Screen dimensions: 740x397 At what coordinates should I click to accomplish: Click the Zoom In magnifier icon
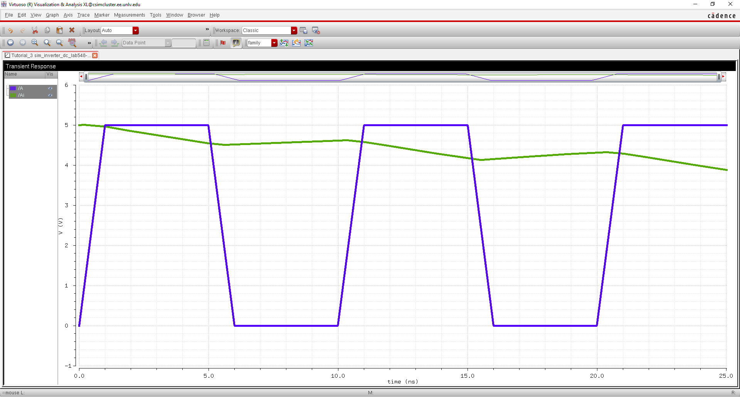point(47,43)
